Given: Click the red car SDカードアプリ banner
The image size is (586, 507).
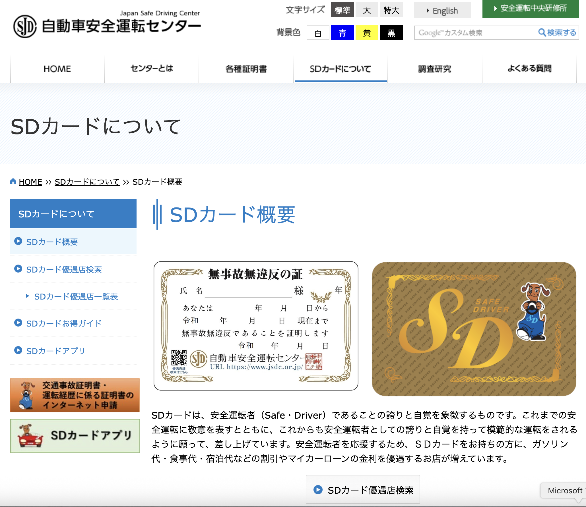Looking at the screenshot, I should coord(75,436).
